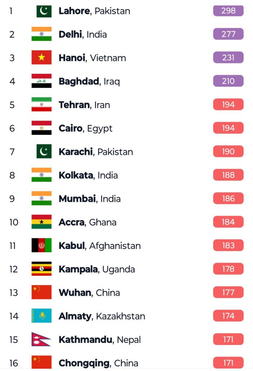This screenshot has width=253, height=371.
Task: Open the Lahore, Pakistan city link
Action: pyautogui.click(x=94, y=11)
